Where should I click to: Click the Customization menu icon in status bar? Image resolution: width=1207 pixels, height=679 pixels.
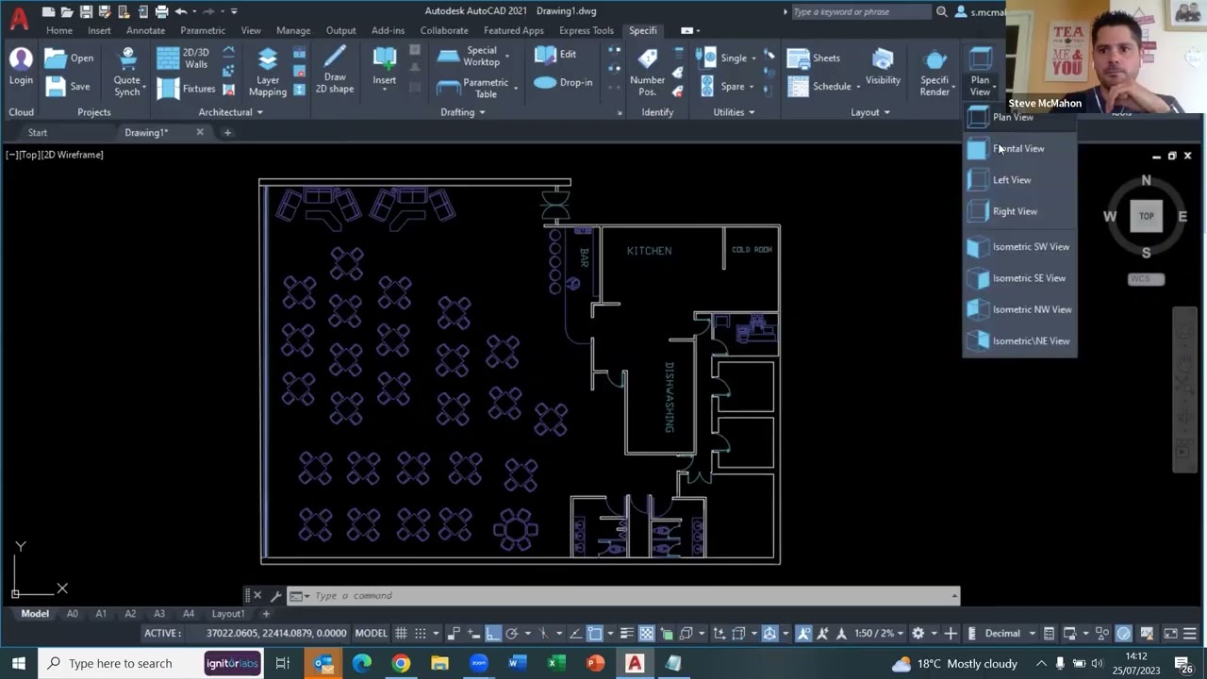click(x=1191, y=634)
